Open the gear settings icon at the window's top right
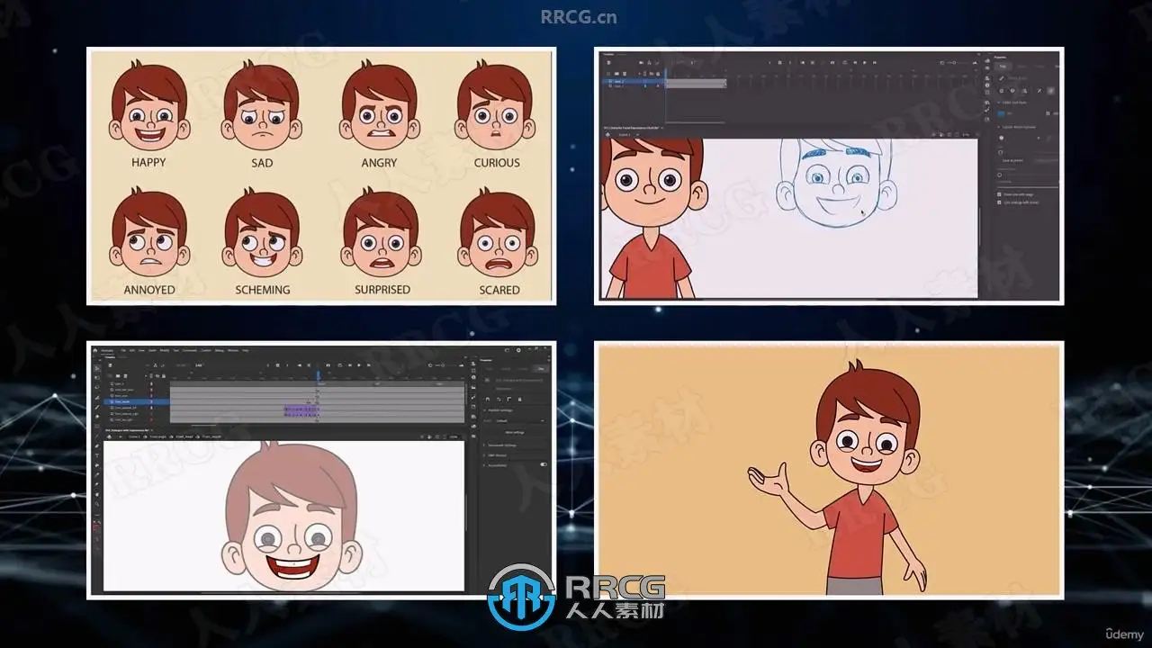Image resolution: width=1152 pixels, height=648 pixels. pos(518,350)
